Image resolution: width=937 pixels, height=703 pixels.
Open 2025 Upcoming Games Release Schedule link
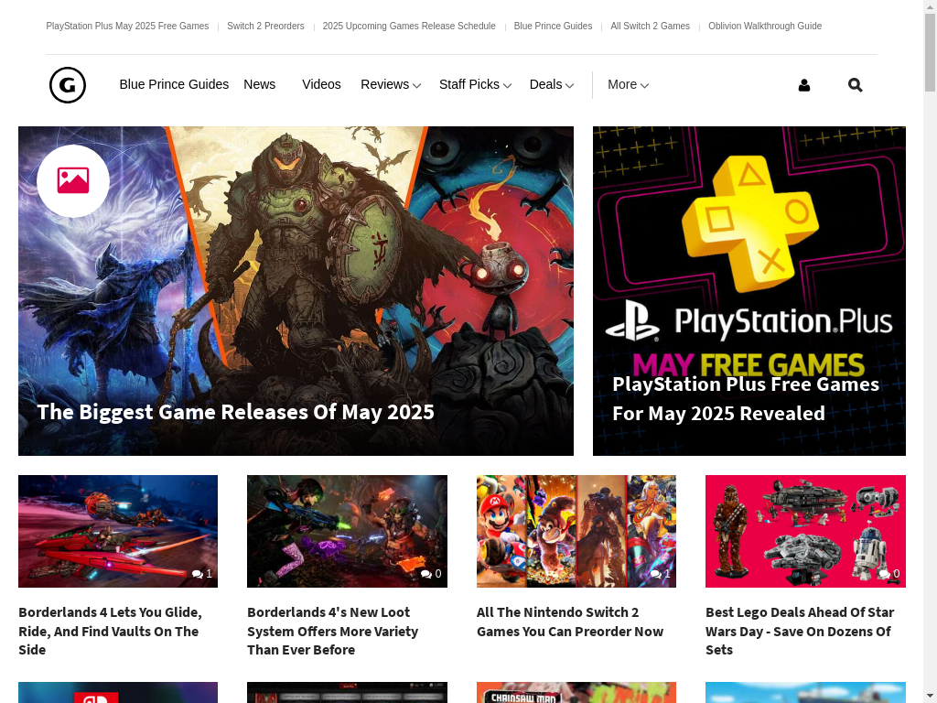(x=409, y=27)
